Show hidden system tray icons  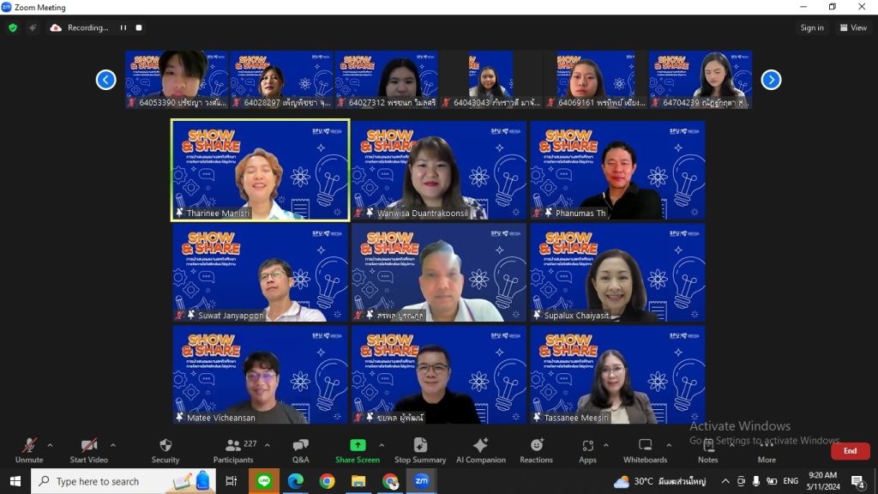pos(725,481)
